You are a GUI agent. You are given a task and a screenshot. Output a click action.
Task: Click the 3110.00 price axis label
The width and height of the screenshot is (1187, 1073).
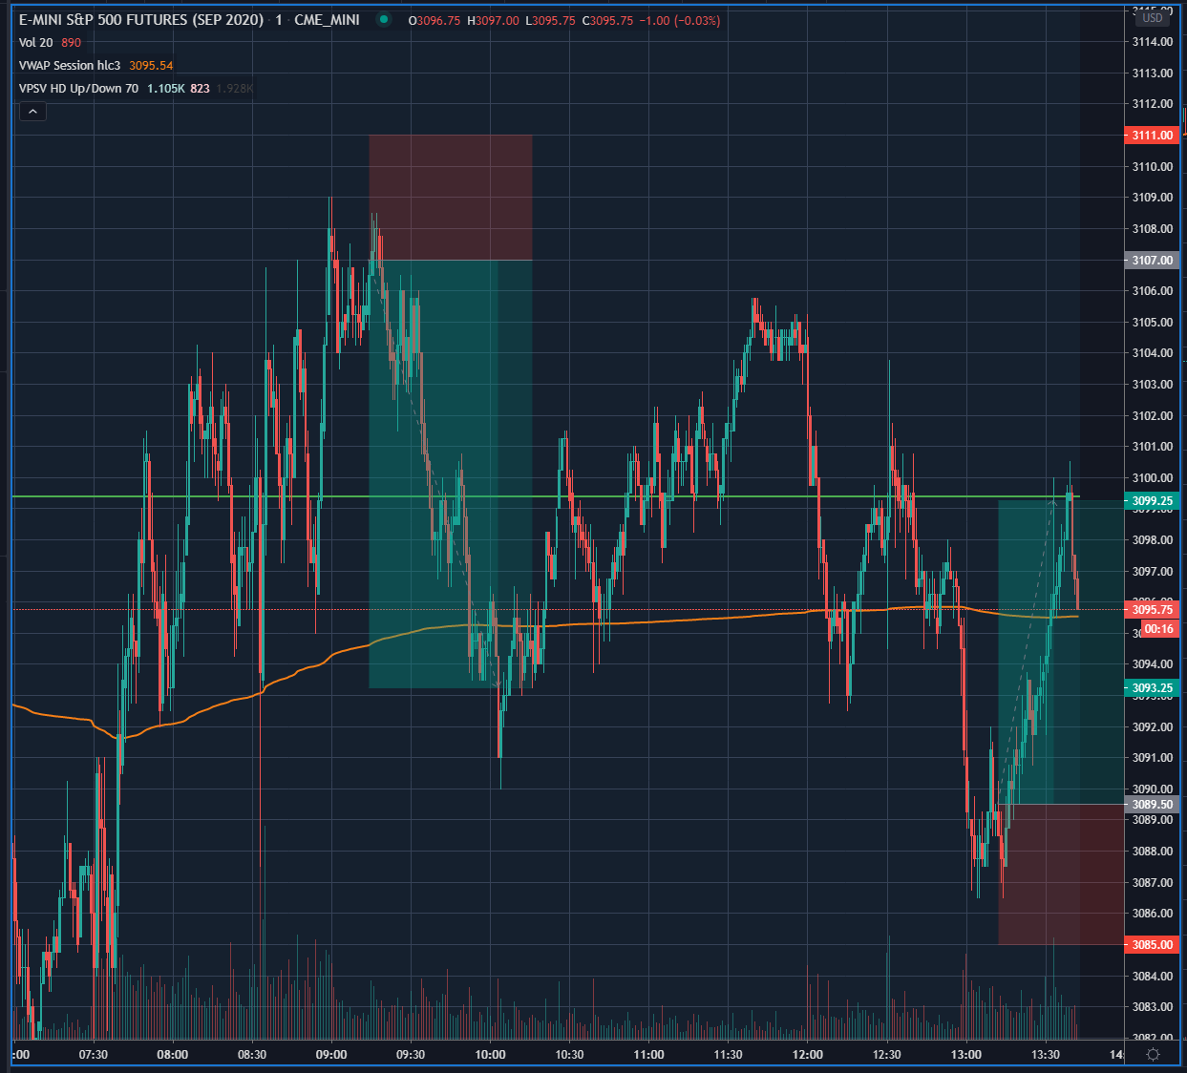point(1152,167)
